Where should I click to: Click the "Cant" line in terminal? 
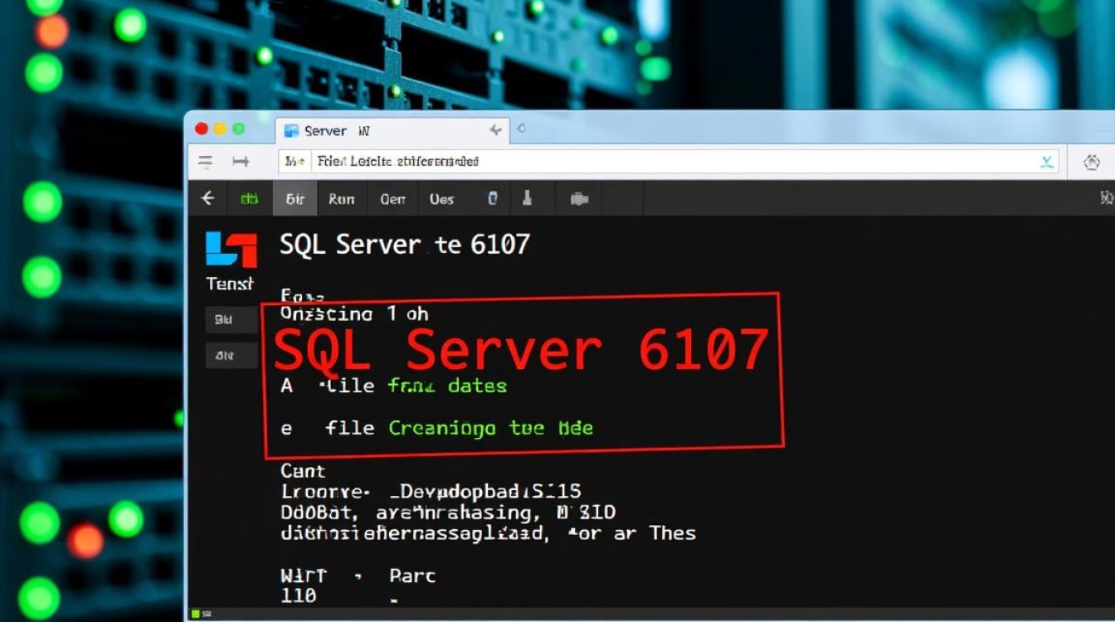303,471
